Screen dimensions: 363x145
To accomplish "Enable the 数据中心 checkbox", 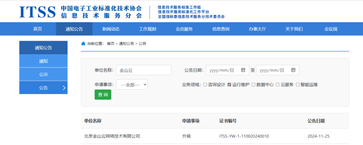I will click(x=253, y=85).
